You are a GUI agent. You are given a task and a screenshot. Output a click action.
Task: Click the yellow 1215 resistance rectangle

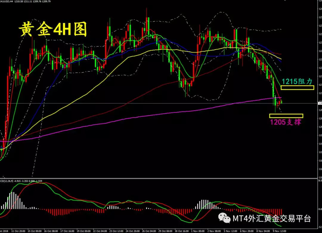297,88
